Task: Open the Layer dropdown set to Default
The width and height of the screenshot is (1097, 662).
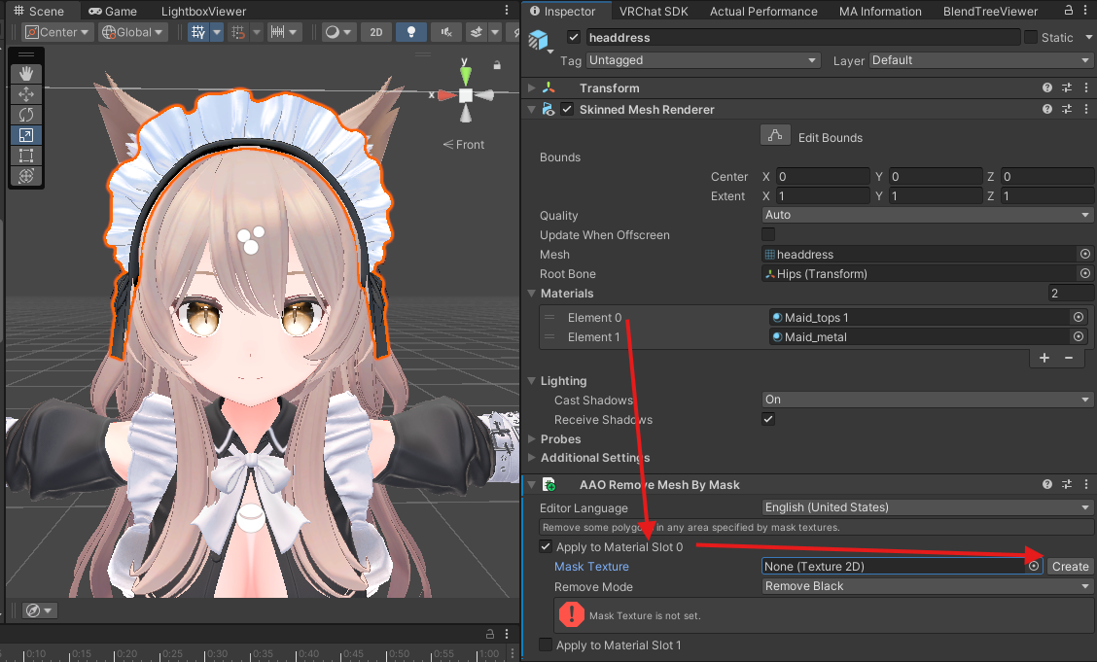Action: pos(980,60)
